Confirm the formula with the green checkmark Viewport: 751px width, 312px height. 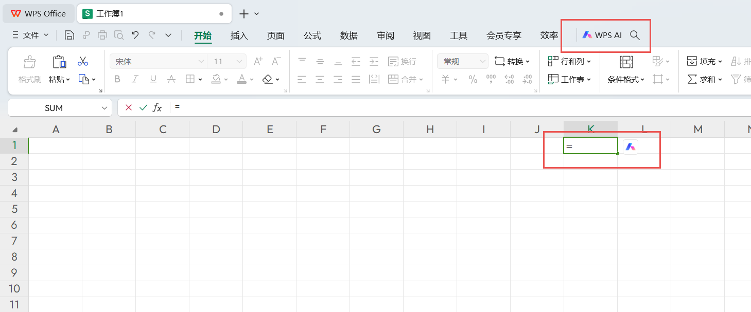click(x=143, y=107)
